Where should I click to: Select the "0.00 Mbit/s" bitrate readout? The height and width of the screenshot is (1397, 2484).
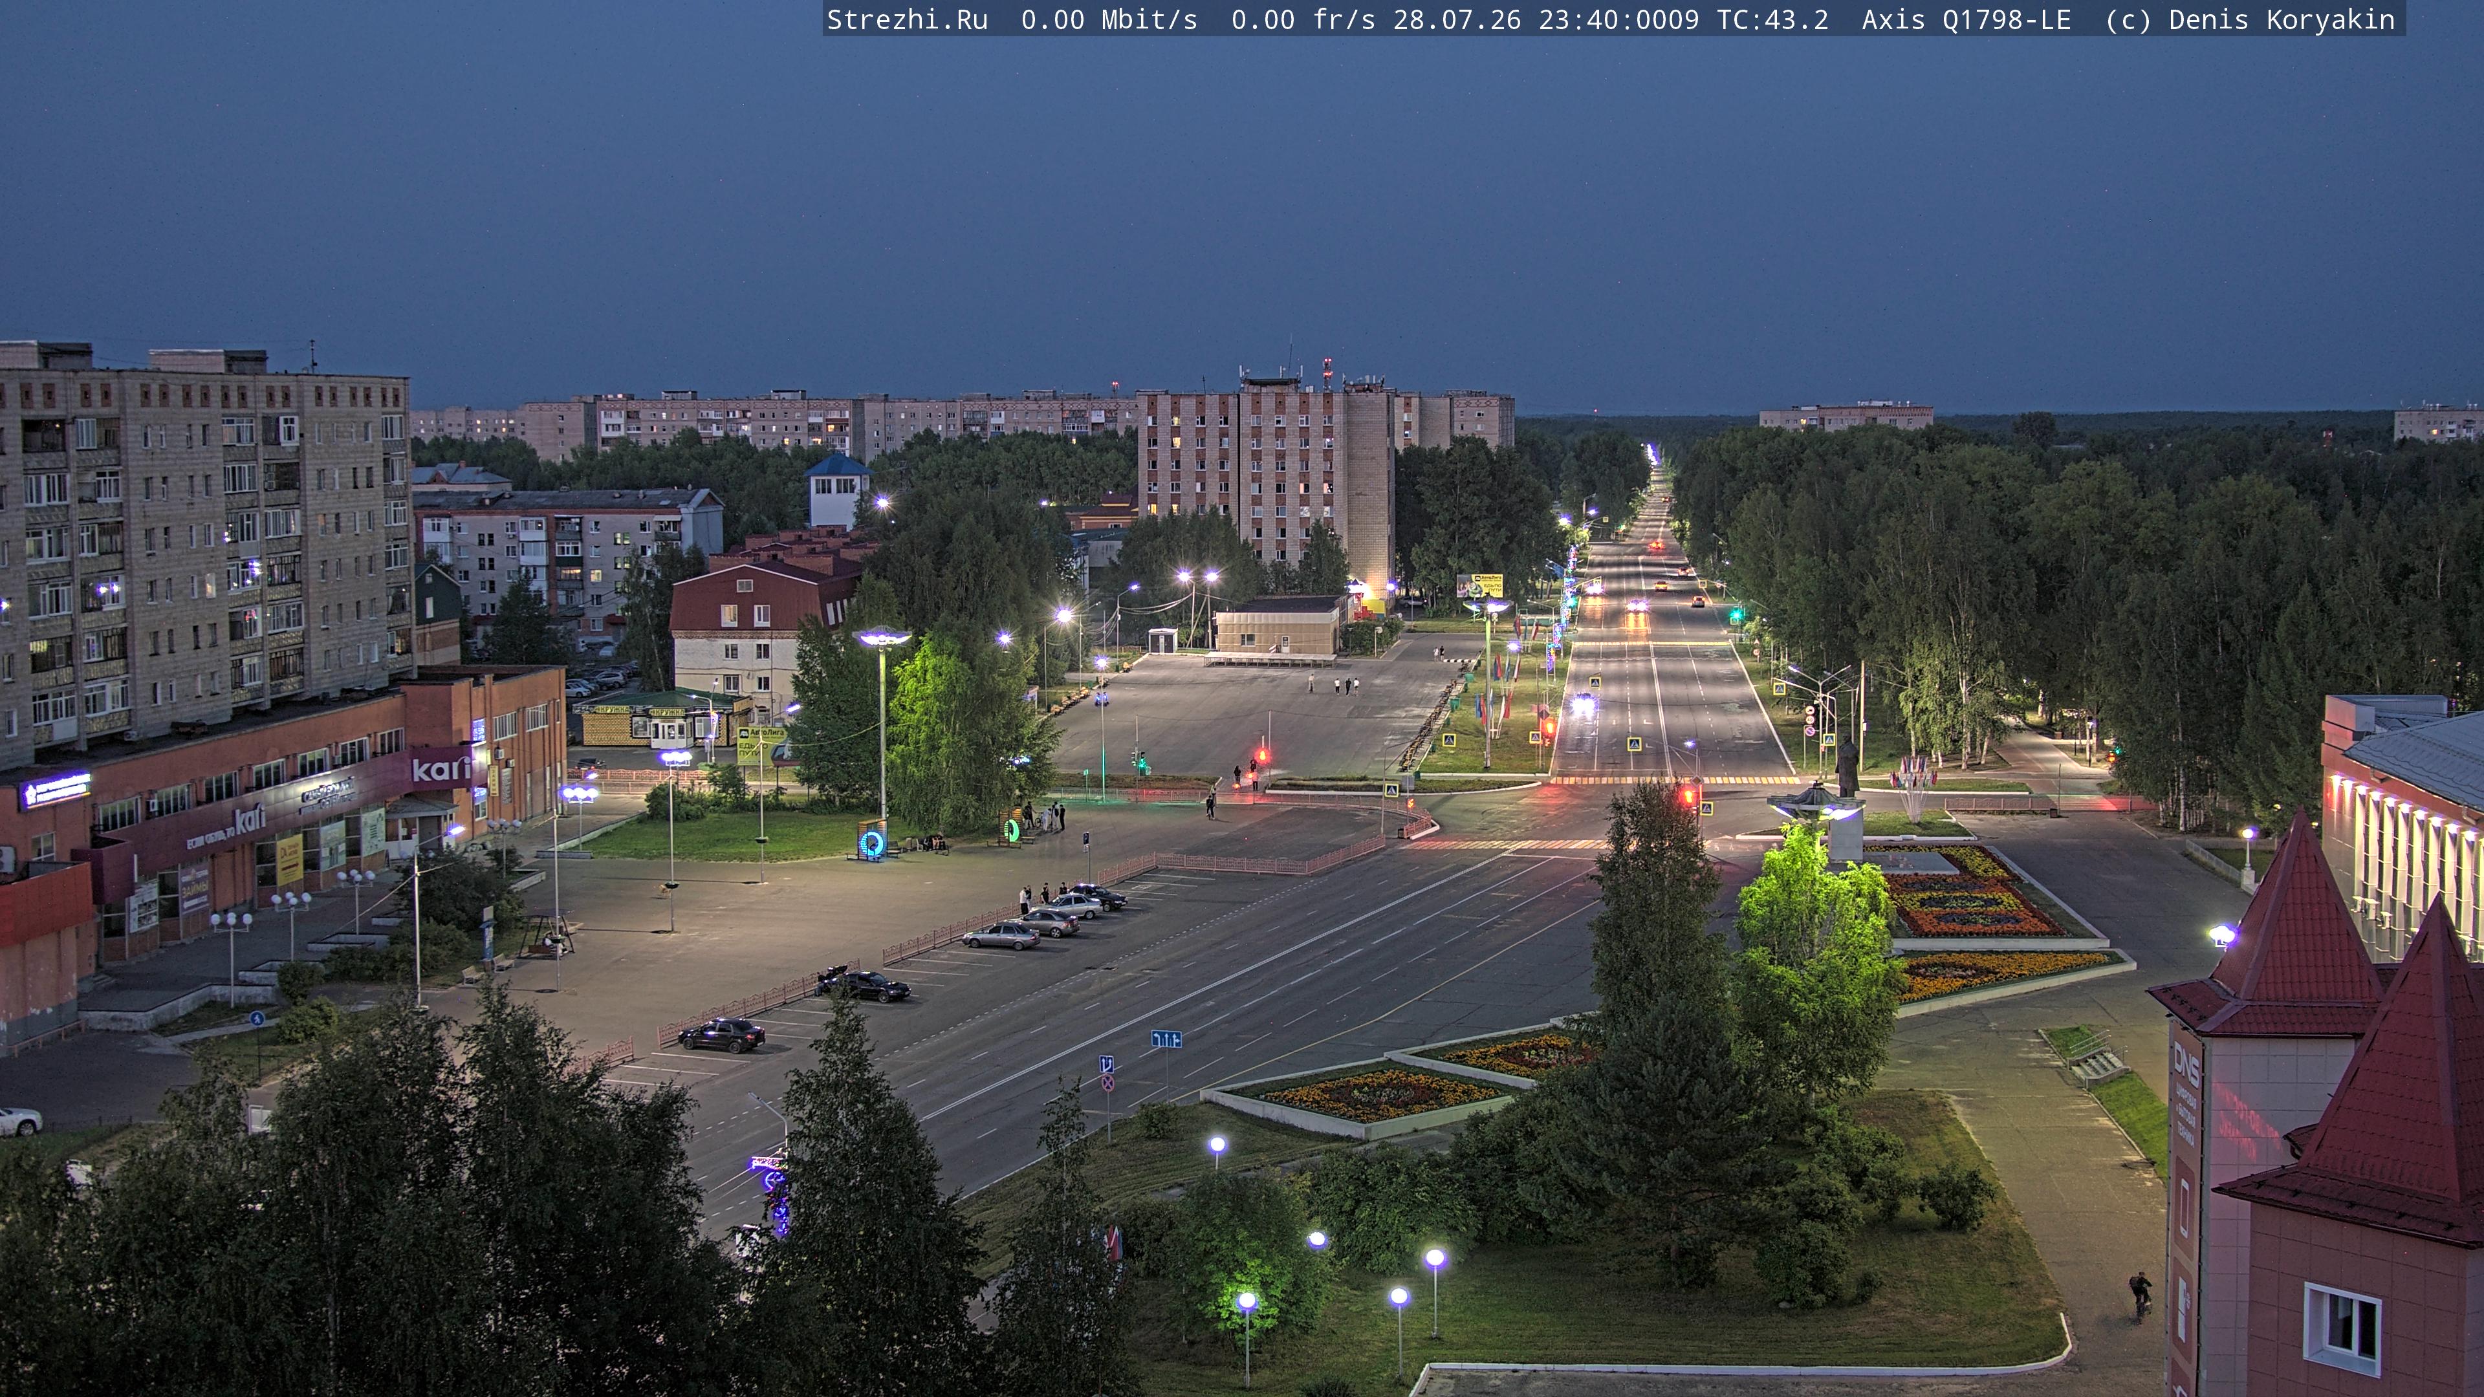1109,20
